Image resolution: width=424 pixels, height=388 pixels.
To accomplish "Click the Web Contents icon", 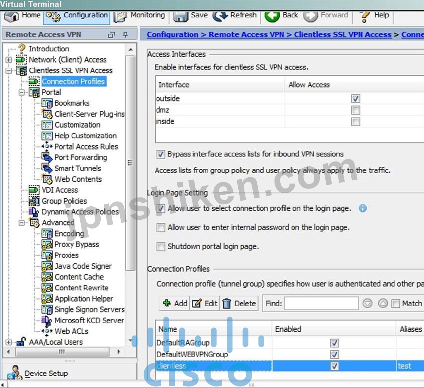I will pos(47,179).
